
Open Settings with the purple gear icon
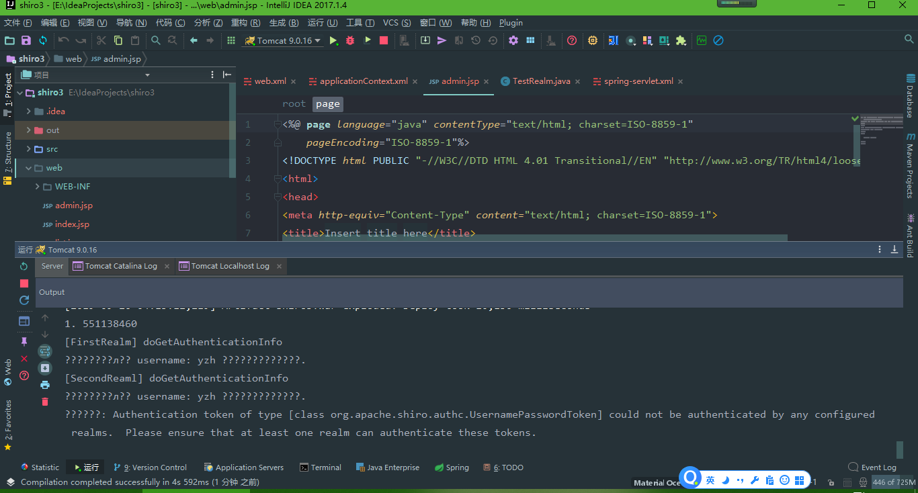pyautogui.click(x=513, y=40)
